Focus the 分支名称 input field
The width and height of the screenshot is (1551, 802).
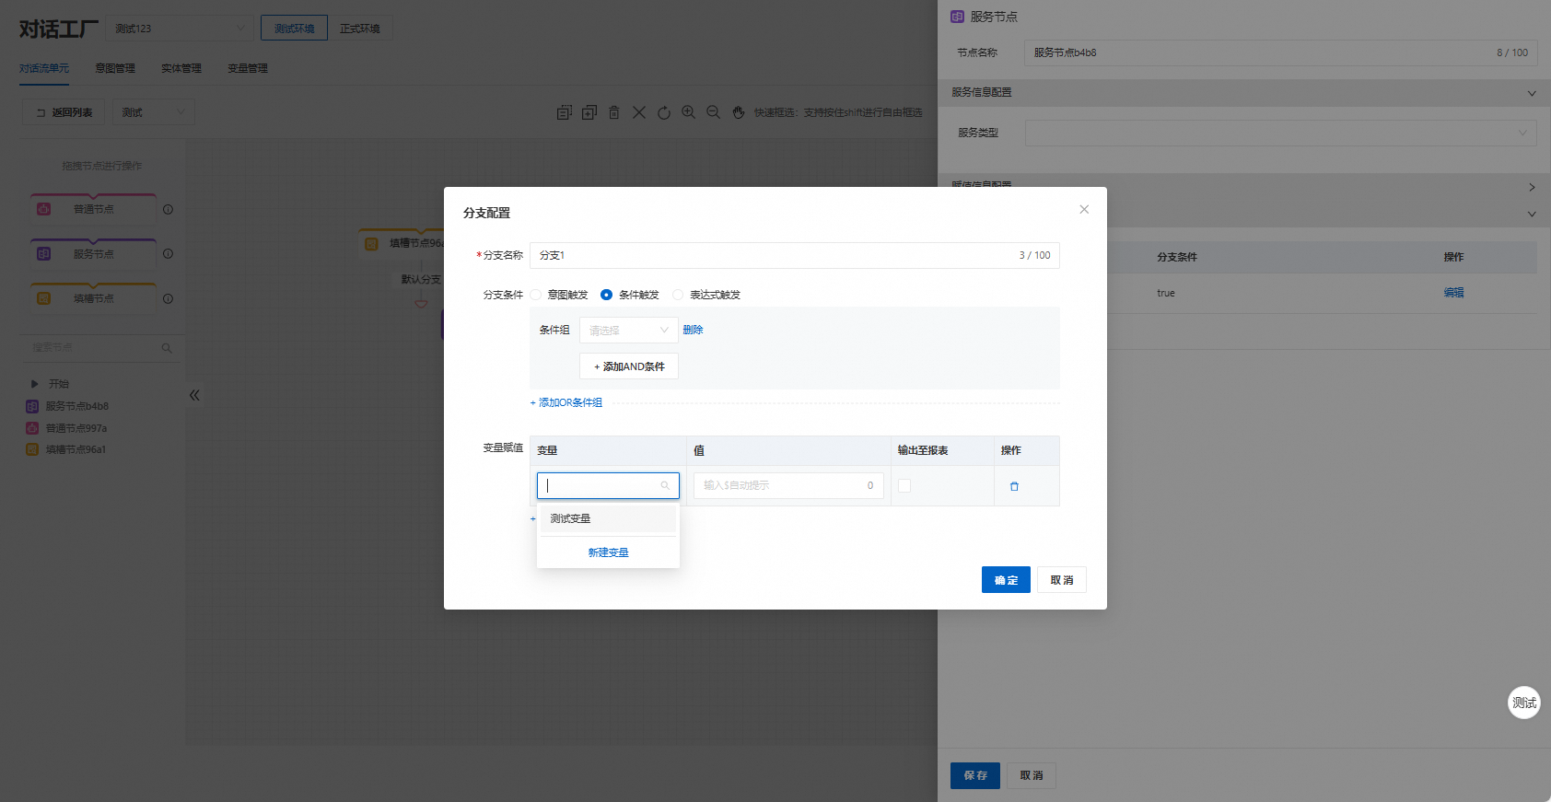click(794, 255)
